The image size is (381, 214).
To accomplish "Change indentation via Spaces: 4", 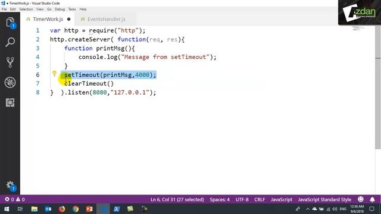I will coord(220,200).
